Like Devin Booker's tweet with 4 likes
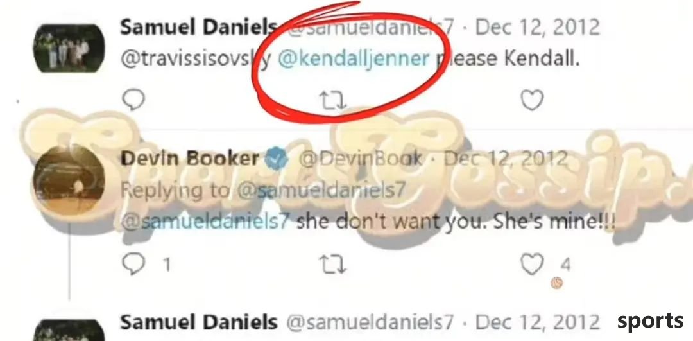The image size is (693, 341). pos(532,265)
